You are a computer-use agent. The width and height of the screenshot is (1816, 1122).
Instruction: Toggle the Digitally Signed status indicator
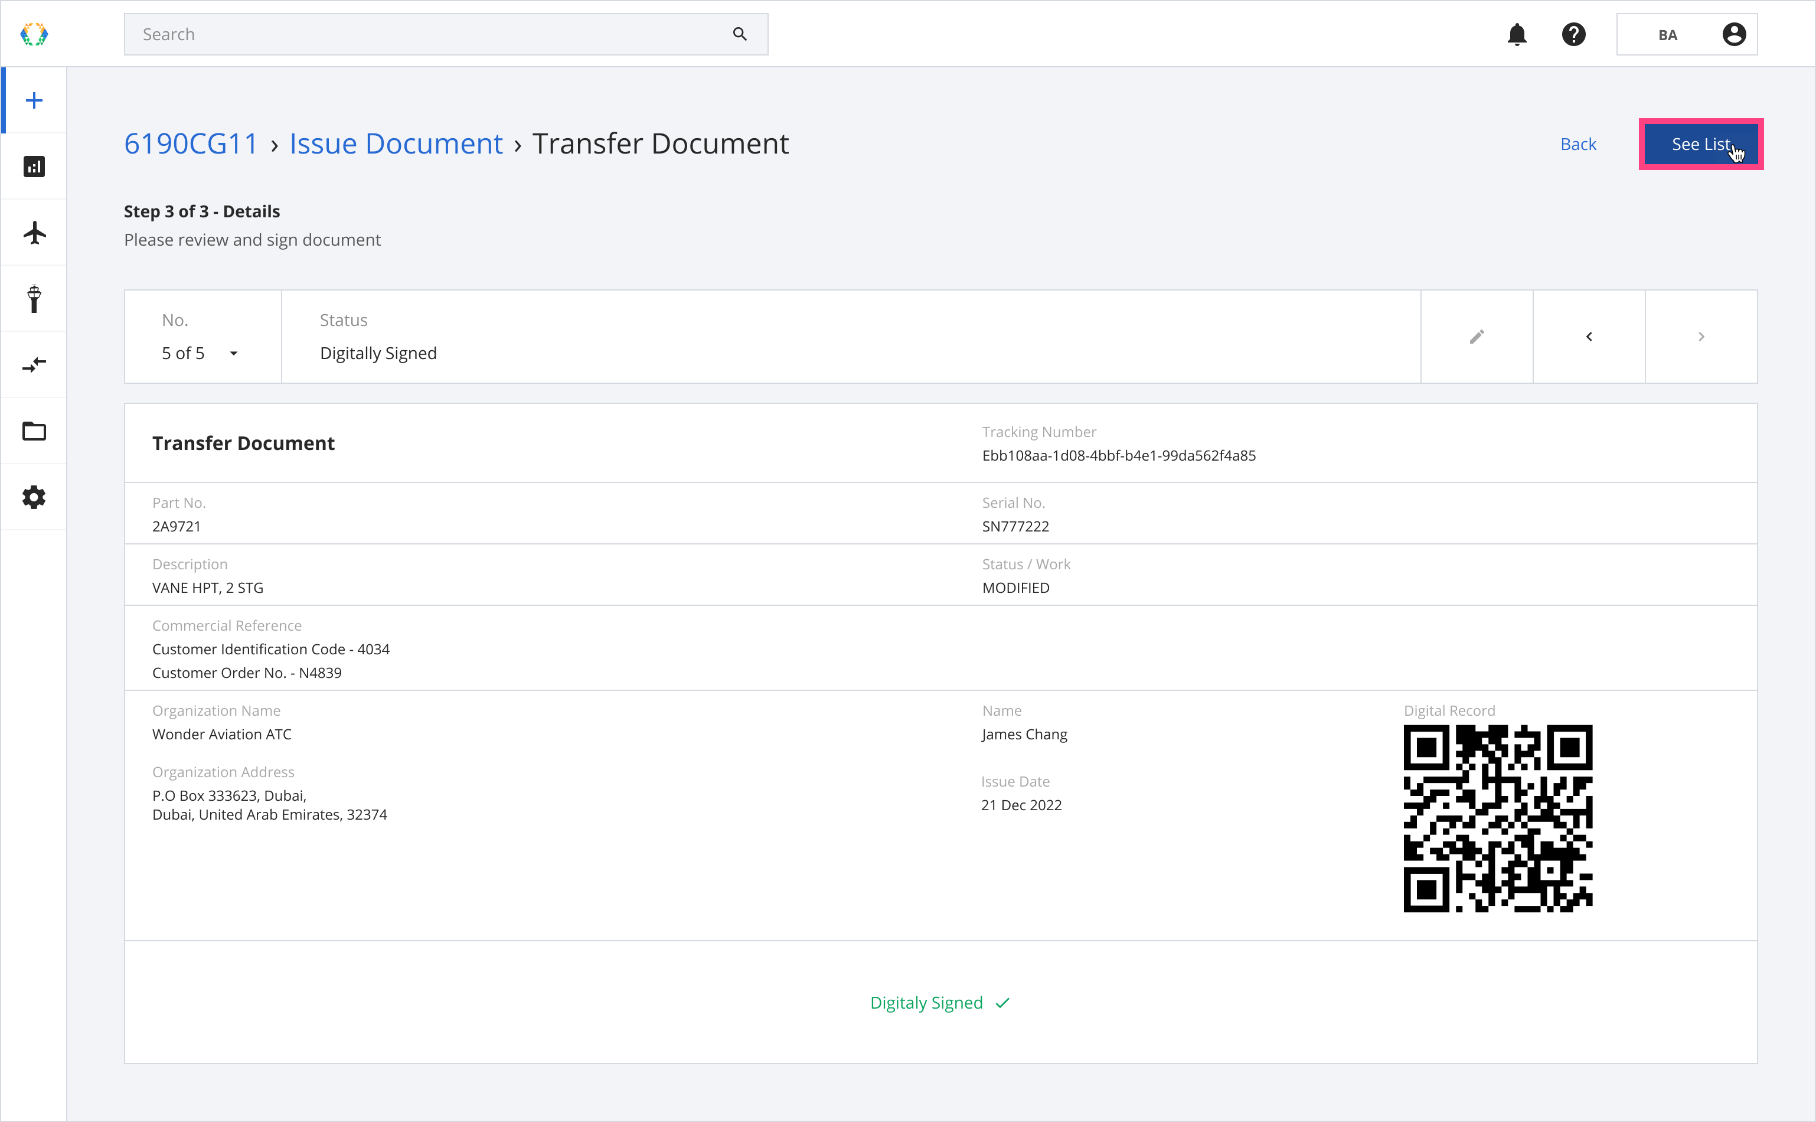tap(942, 1003)
